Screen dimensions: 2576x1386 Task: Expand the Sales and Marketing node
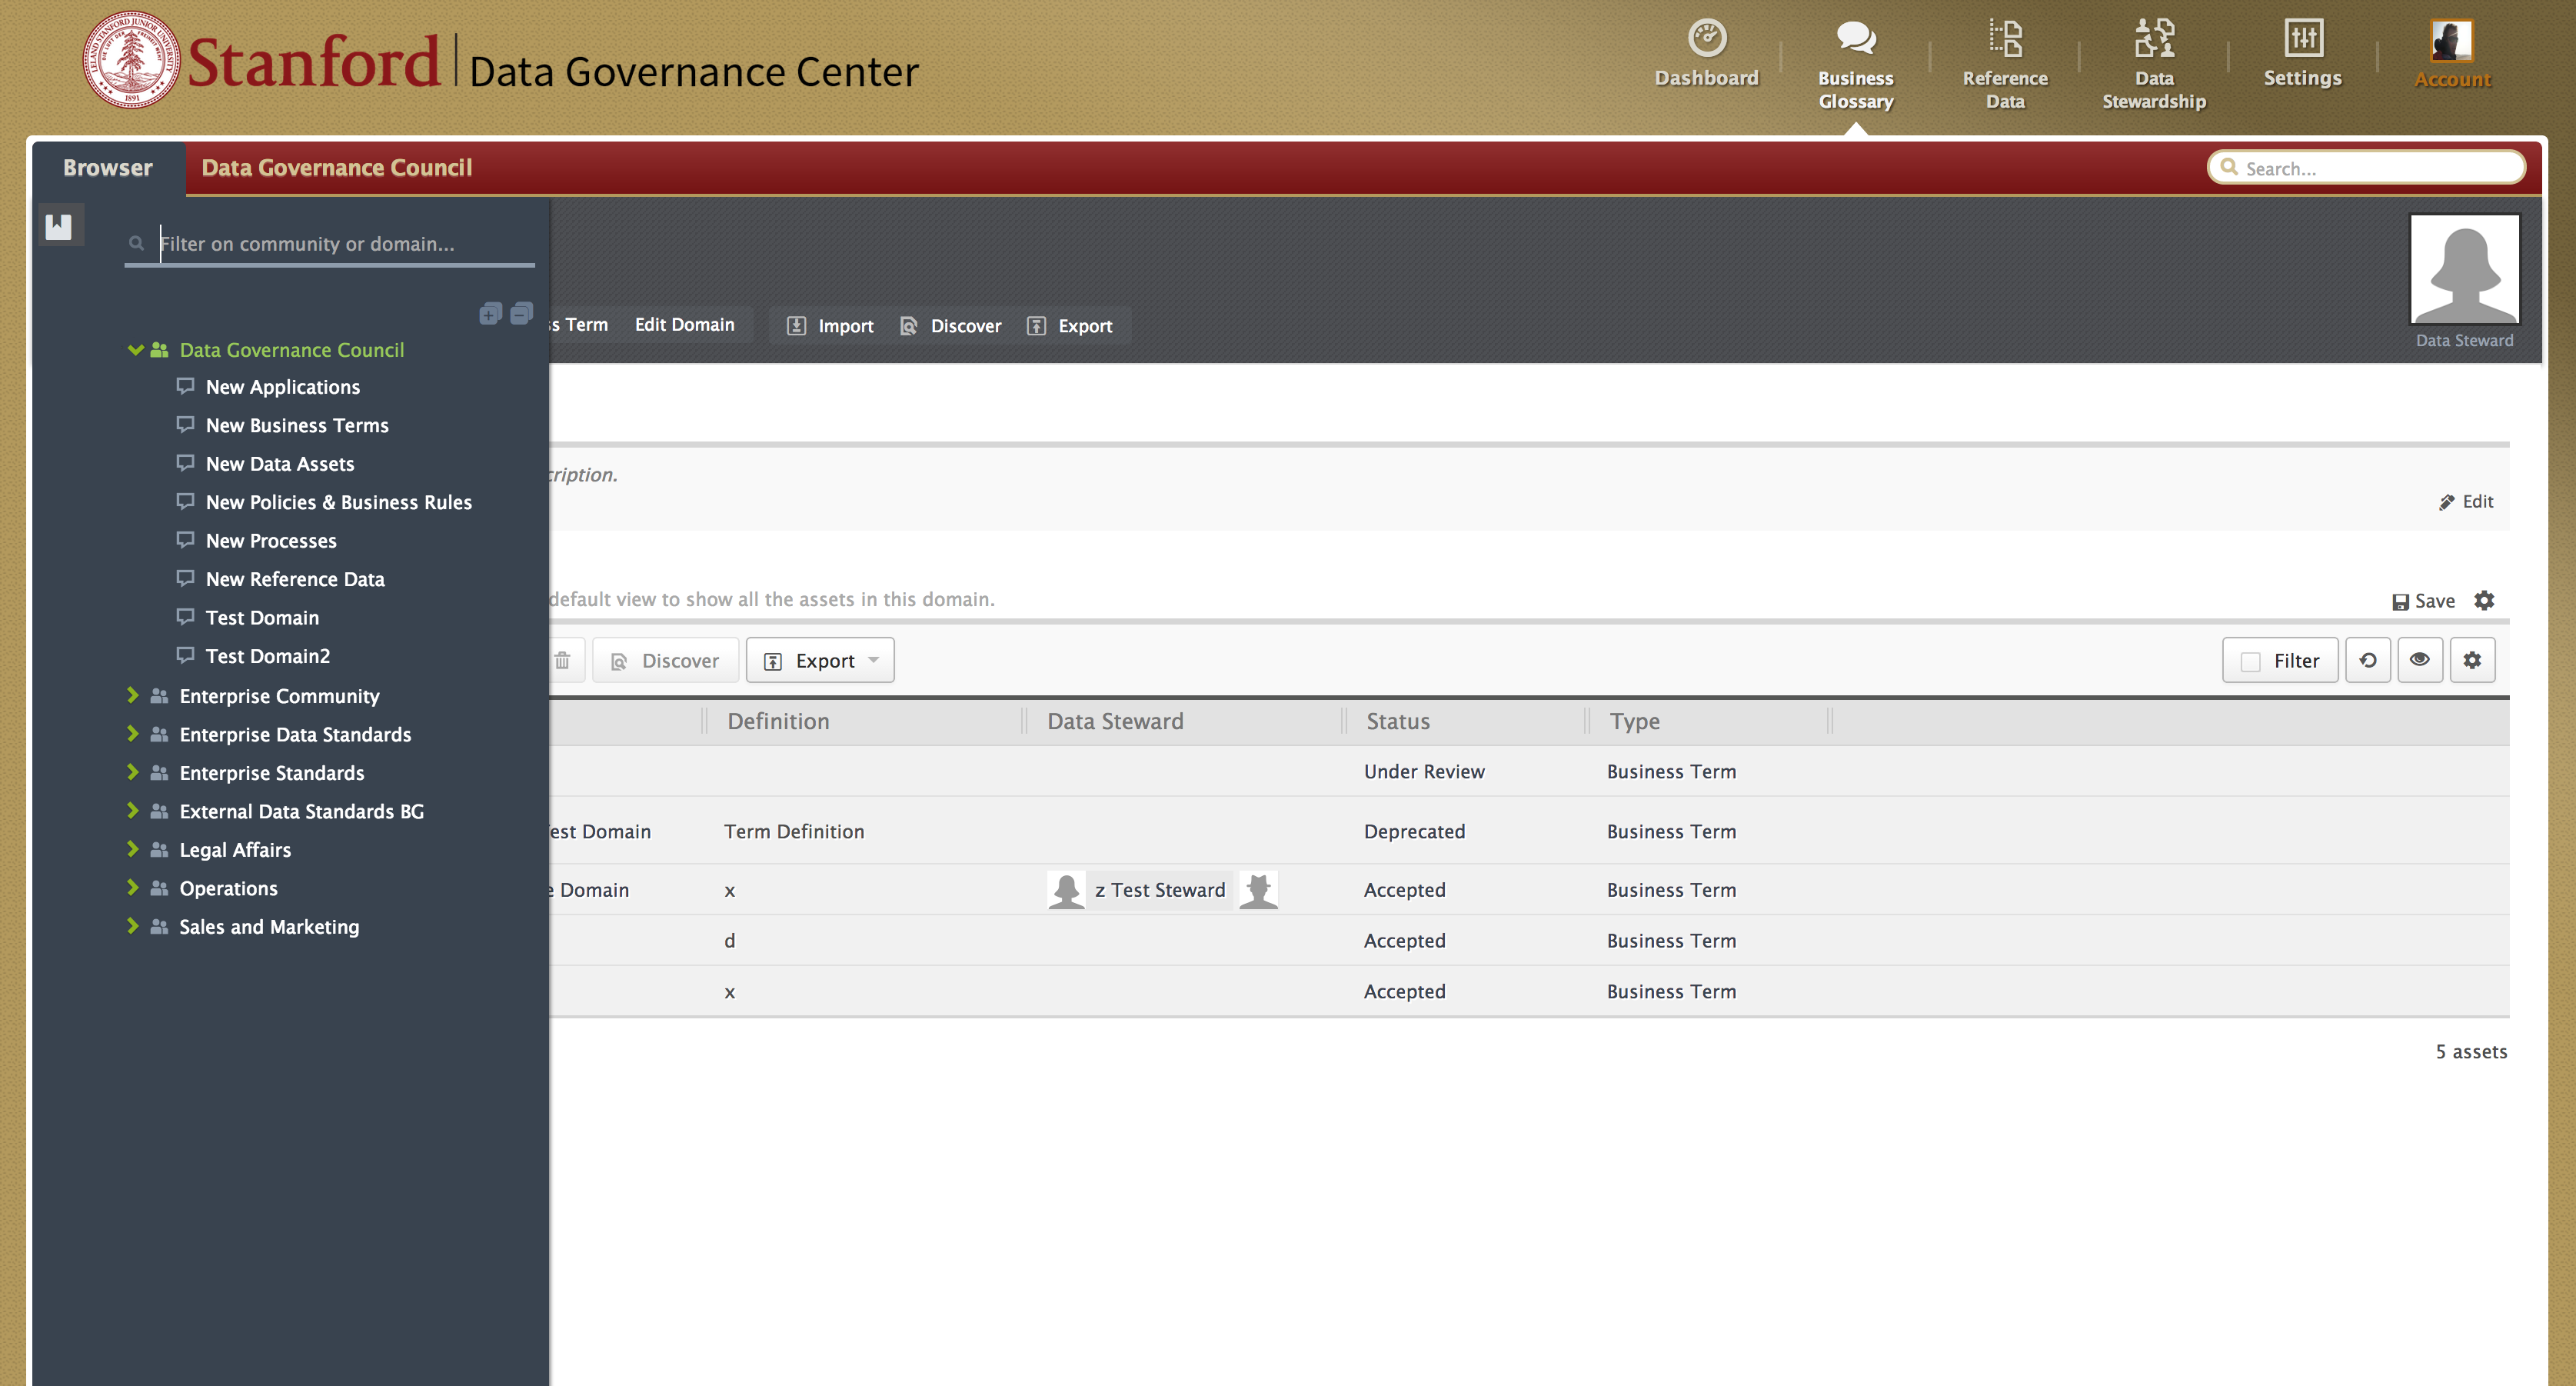[133, 926]
